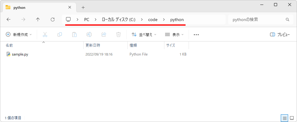Select the sample.py file name
297x122 pixels.
pyautogui.click(x=20, y=54)
